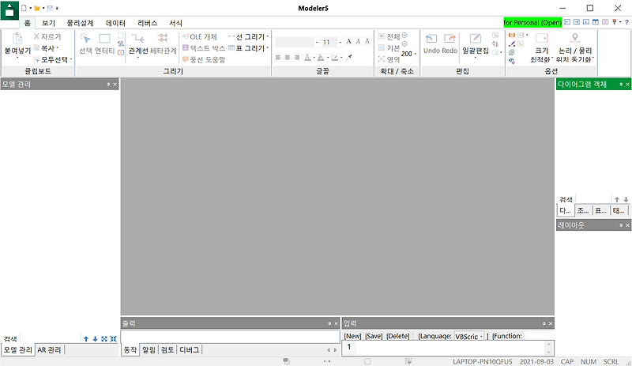
Task: Click the Cut (자르기) scissors icon
Action: 36,36
